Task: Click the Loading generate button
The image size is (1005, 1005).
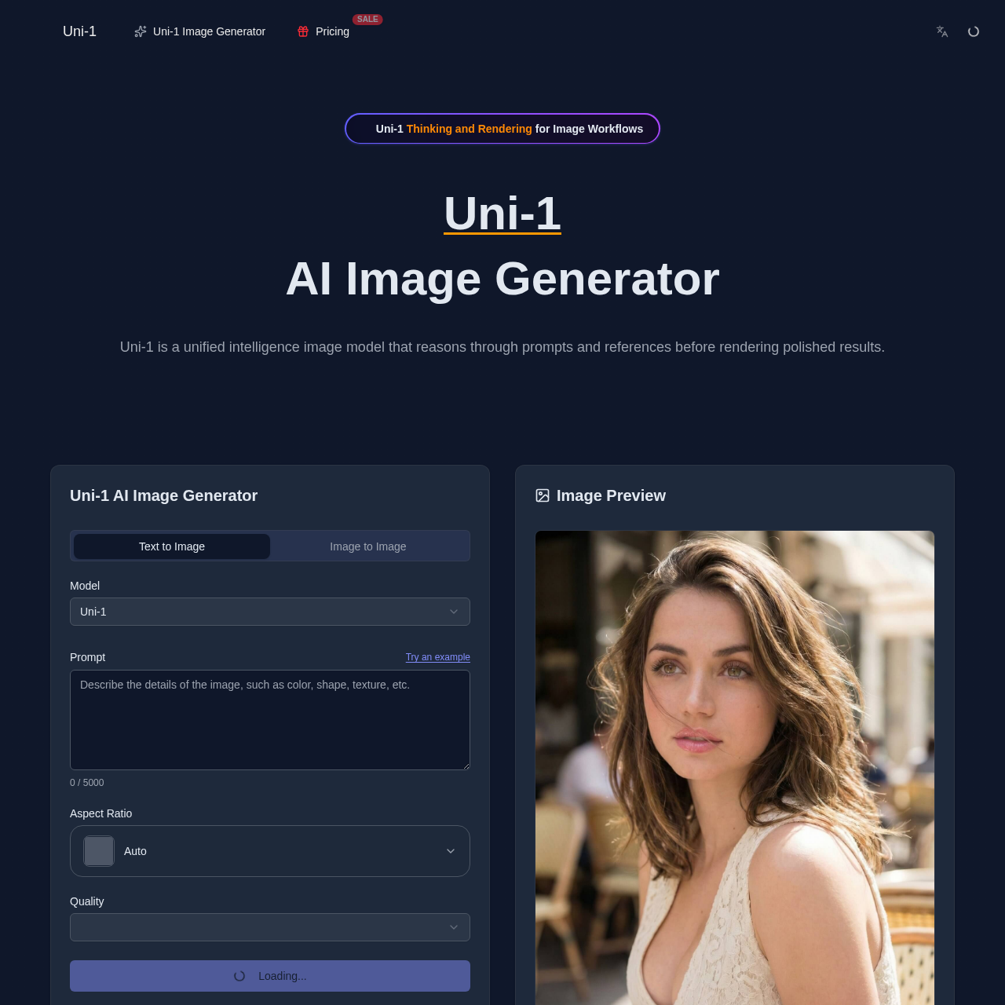Action: click(x=269, y=976)
